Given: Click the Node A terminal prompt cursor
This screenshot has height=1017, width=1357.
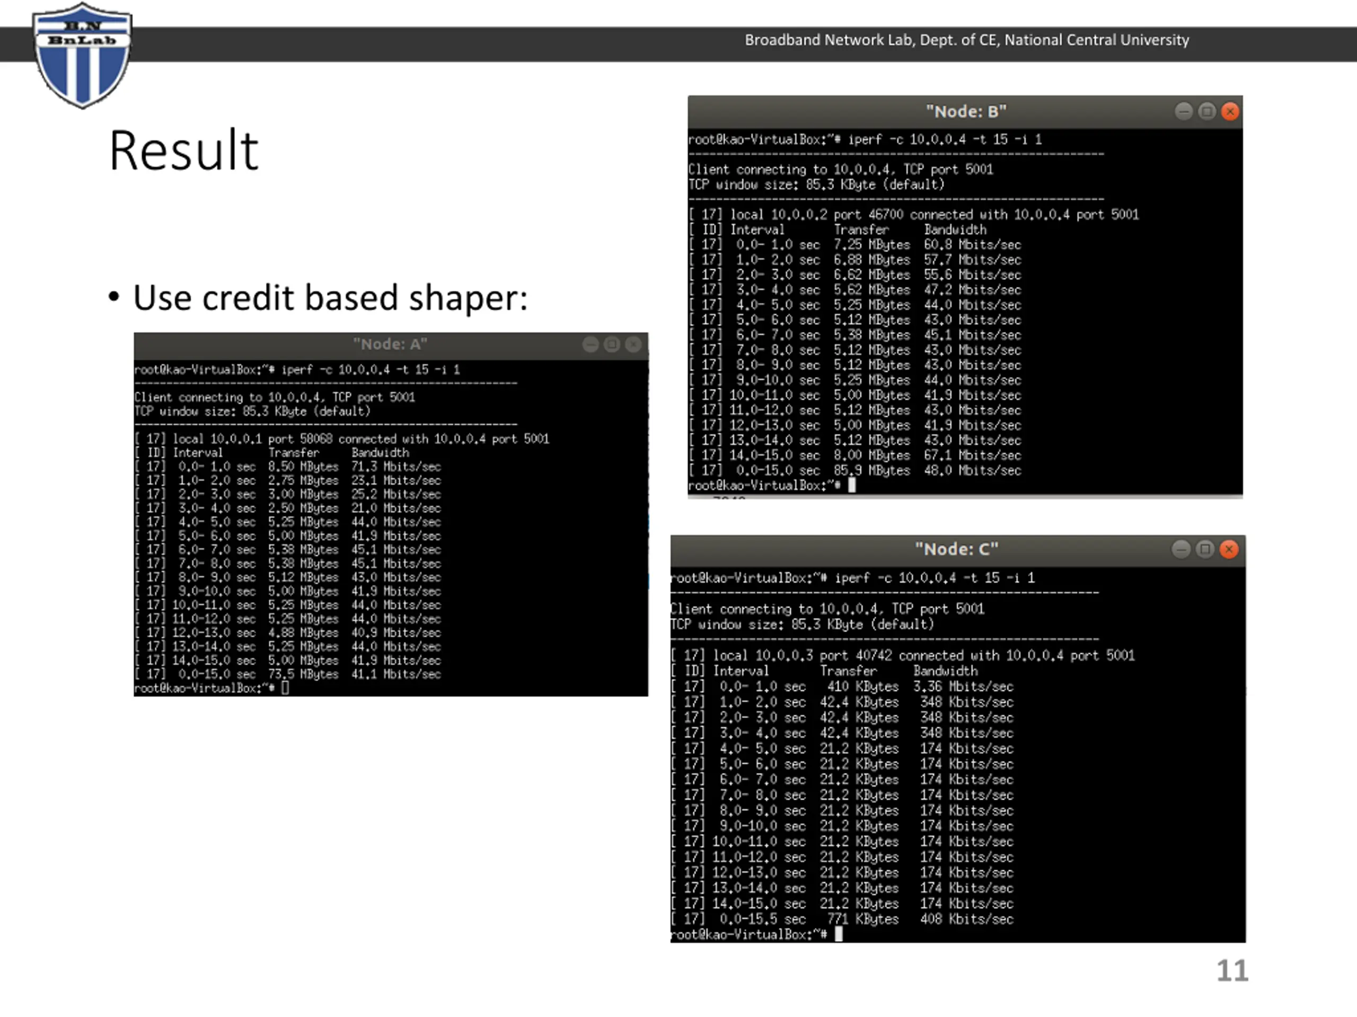Looking at the screenshot, I should pos(285,688).
